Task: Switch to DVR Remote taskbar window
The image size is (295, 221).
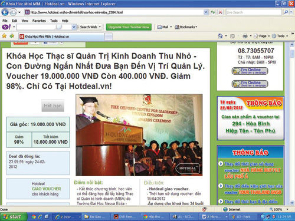Action: pyautogui.click(x=126, y=217)
